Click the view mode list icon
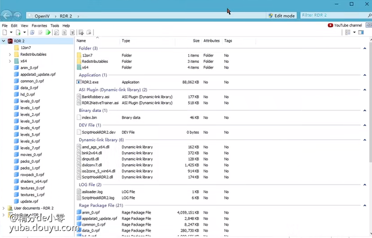The height and width of the screenshot is (238, 372). [x=348, y=32]
